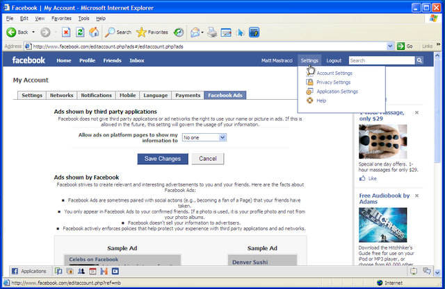The image size is (445, 289).
Task: Select the Facebook Ads tab
Action: (x=225, y=96)
